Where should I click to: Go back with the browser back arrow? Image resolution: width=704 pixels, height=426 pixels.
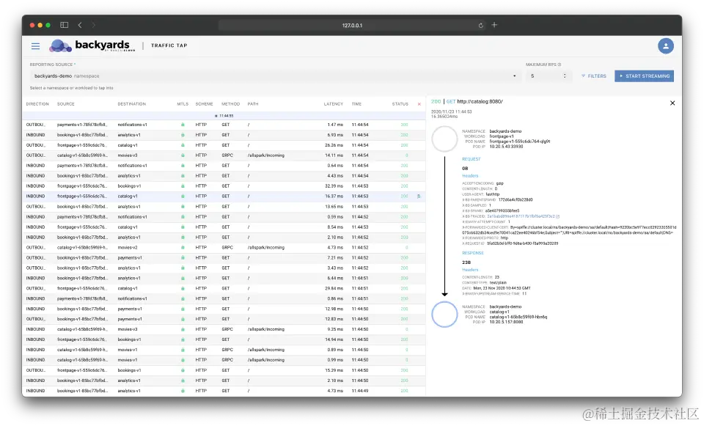79,25
